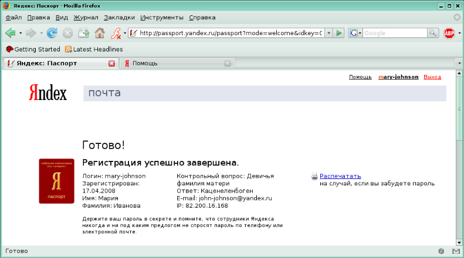
Task: Open the Журнал menu
Action: (x=86, y=18)
